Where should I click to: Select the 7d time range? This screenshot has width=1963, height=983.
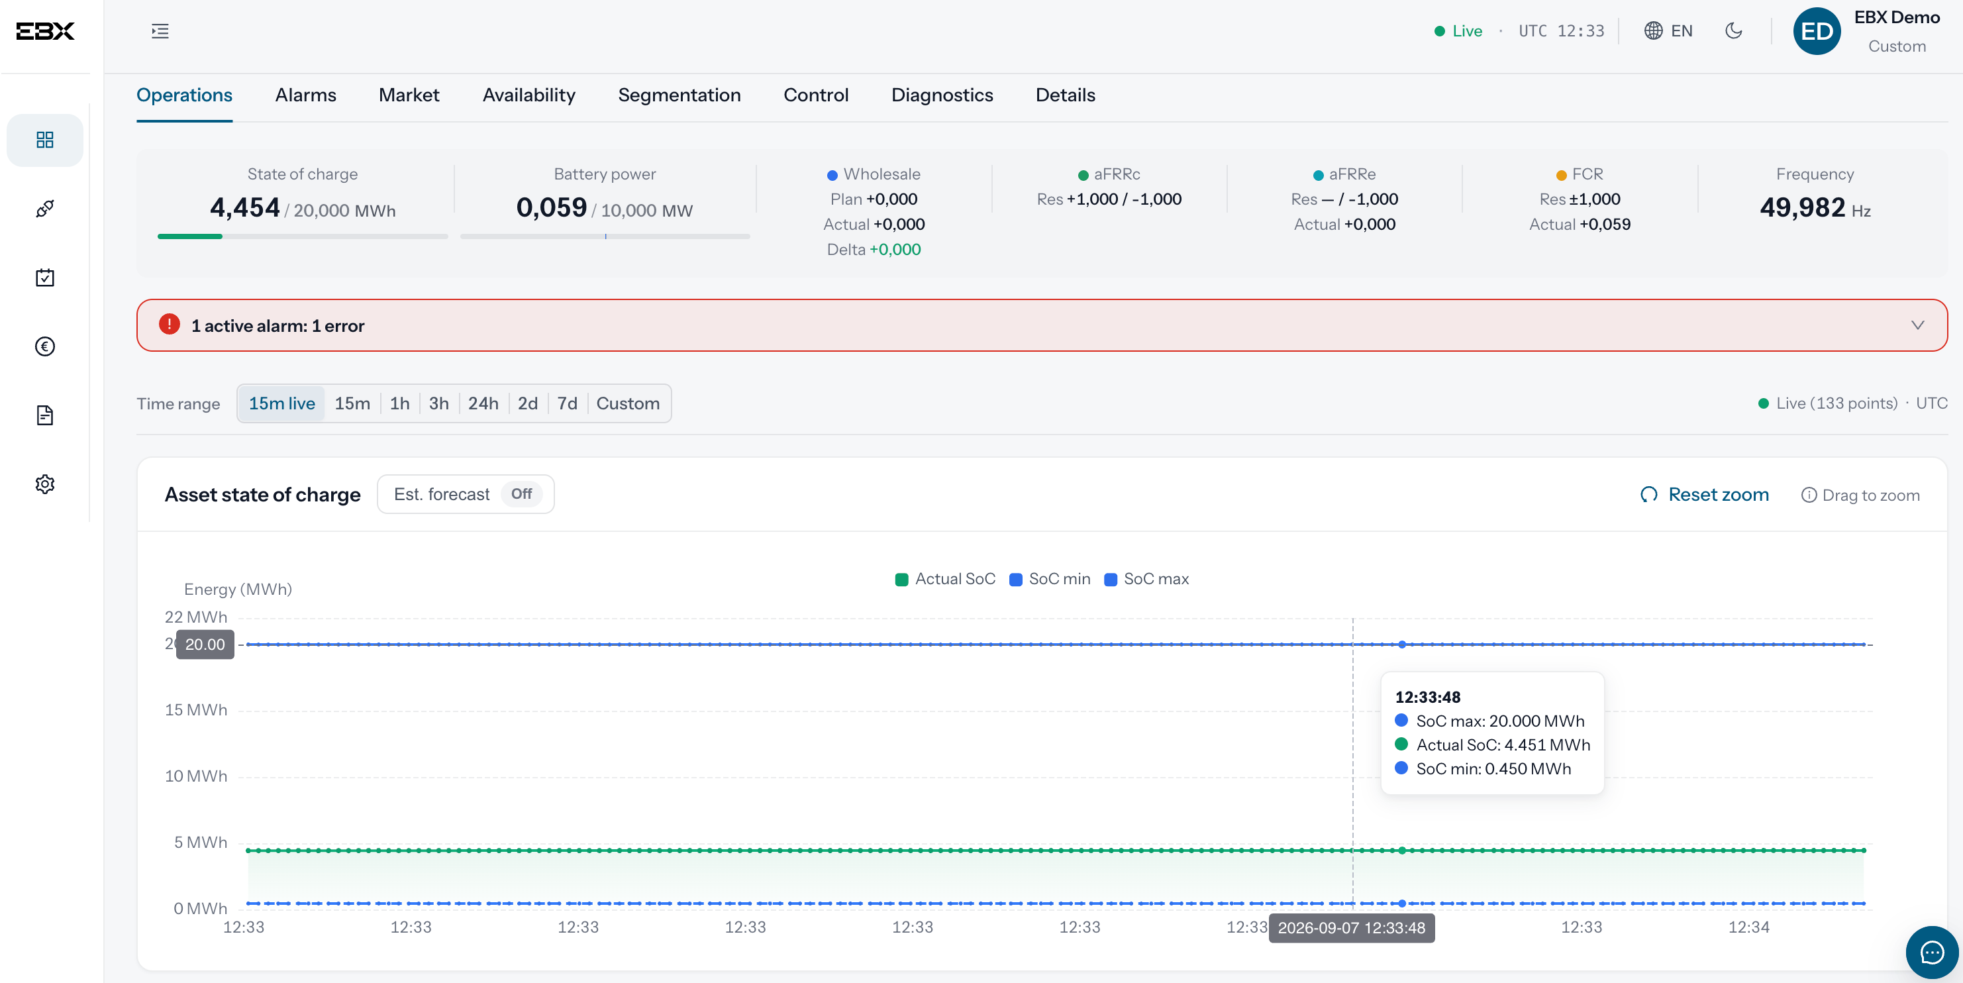(x=567, y=403)
